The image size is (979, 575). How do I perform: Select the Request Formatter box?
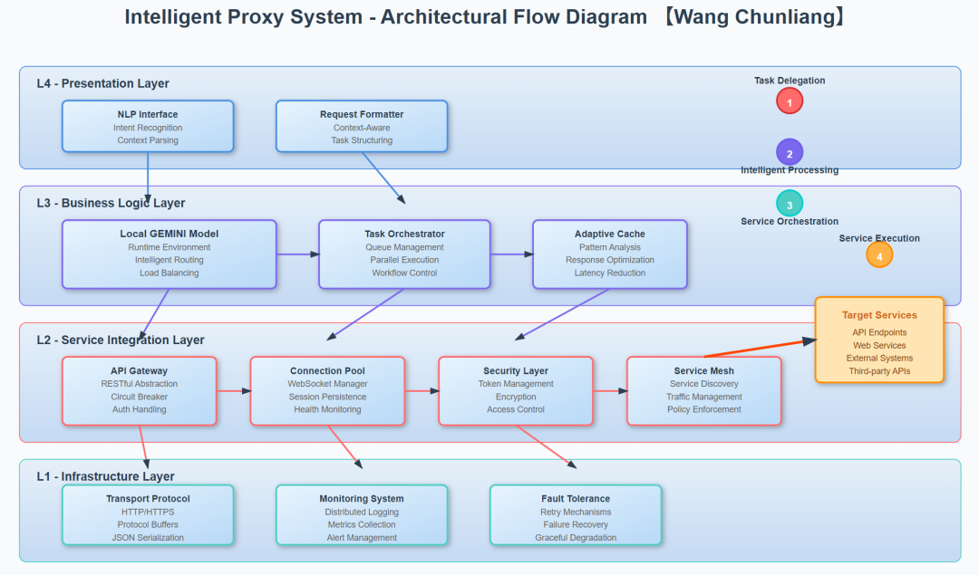(362, 127)
